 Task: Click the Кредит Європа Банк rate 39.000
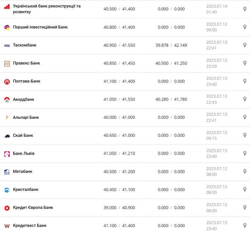(x=110, y=208)
